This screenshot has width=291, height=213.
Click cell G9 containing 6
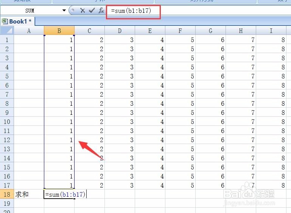pos(210,113)
